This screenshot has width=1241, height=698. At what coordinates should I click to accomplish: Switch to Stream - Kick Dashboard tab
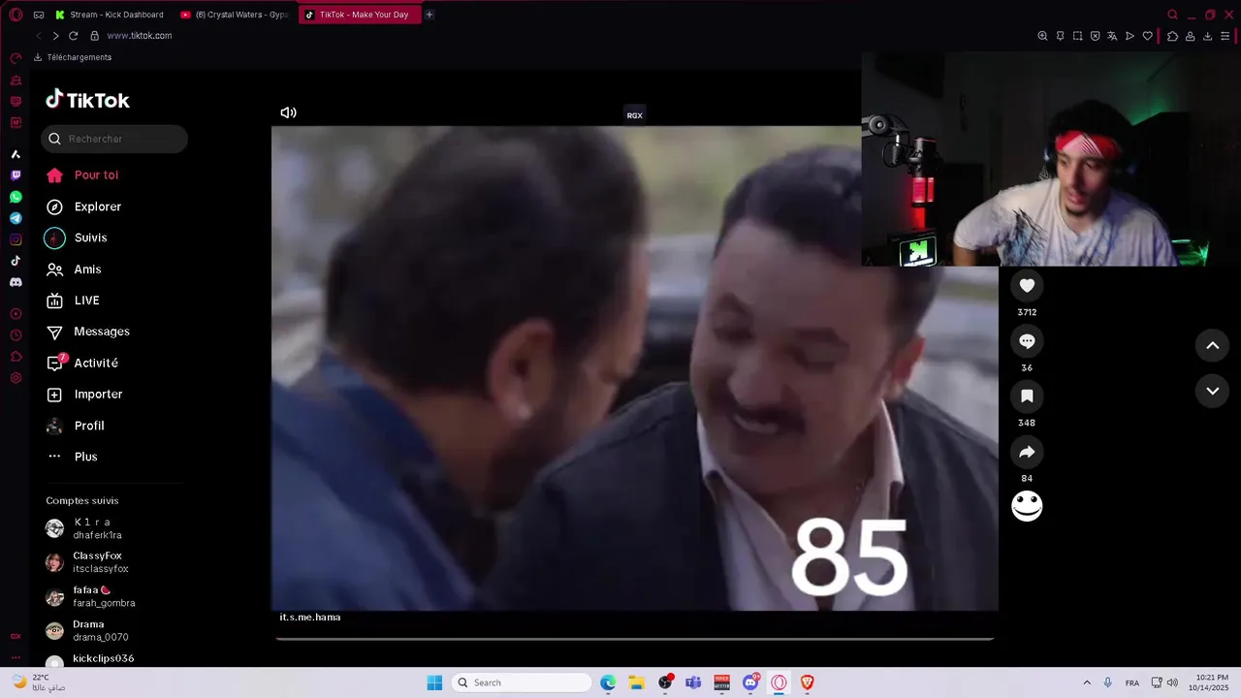click(x=110, y=15)
